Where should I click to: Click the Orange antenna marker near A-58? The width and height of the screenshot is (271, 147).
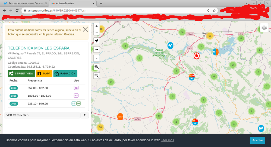click(x=120, y=117)
